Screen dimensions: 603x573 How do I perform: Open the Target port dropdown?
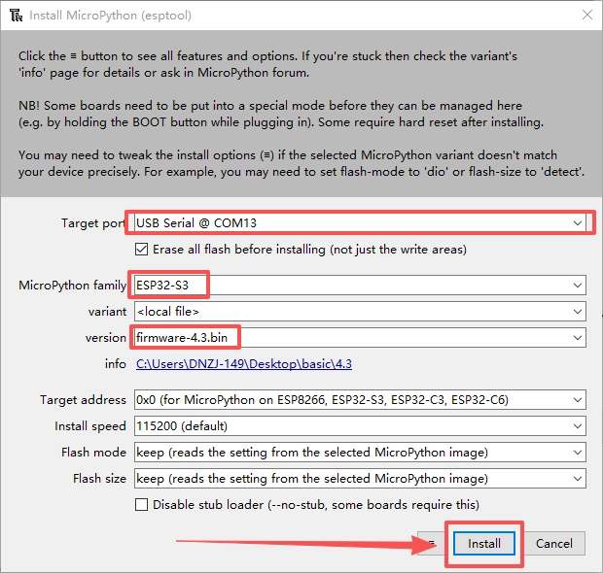pyautogui.click(x=360, y=222)
